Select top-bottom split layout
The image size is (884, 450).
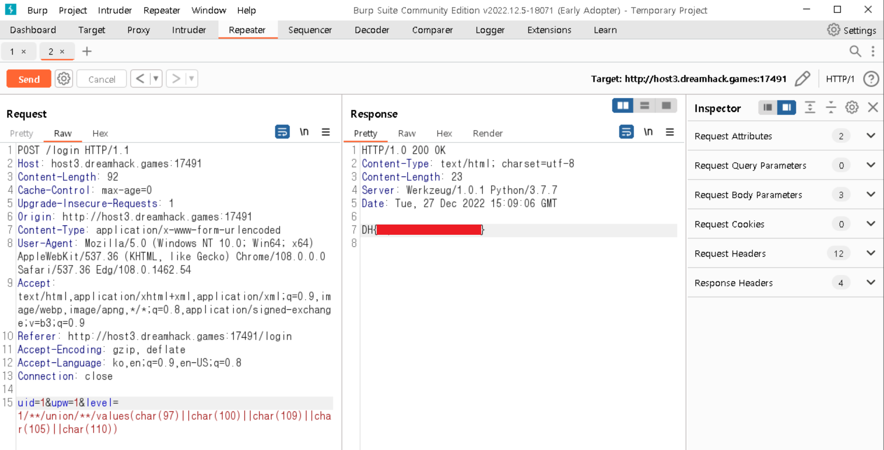(644, 106)
